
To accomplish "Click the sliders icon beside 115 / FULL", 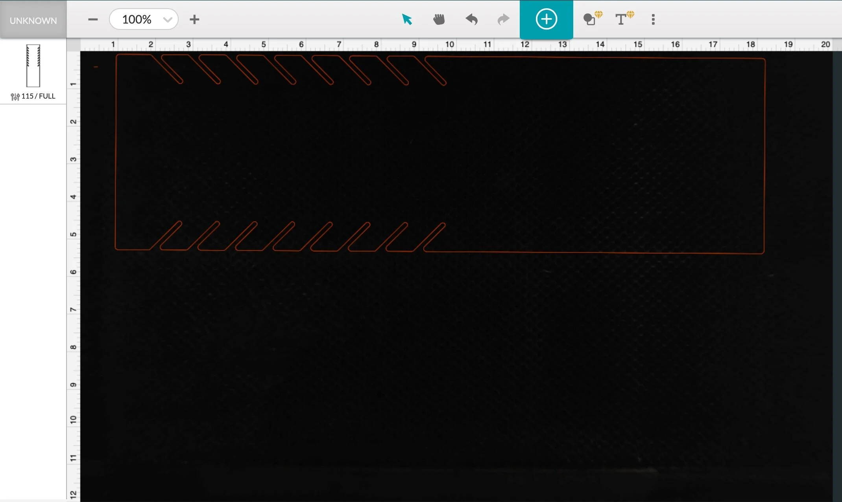I will [x=15, y=97].
